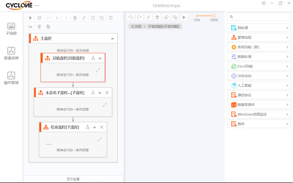Image resolution: width=293 pixels, height=183 pixels.
Task: Collapse the 主流程 panel
Action: (112, 38)
